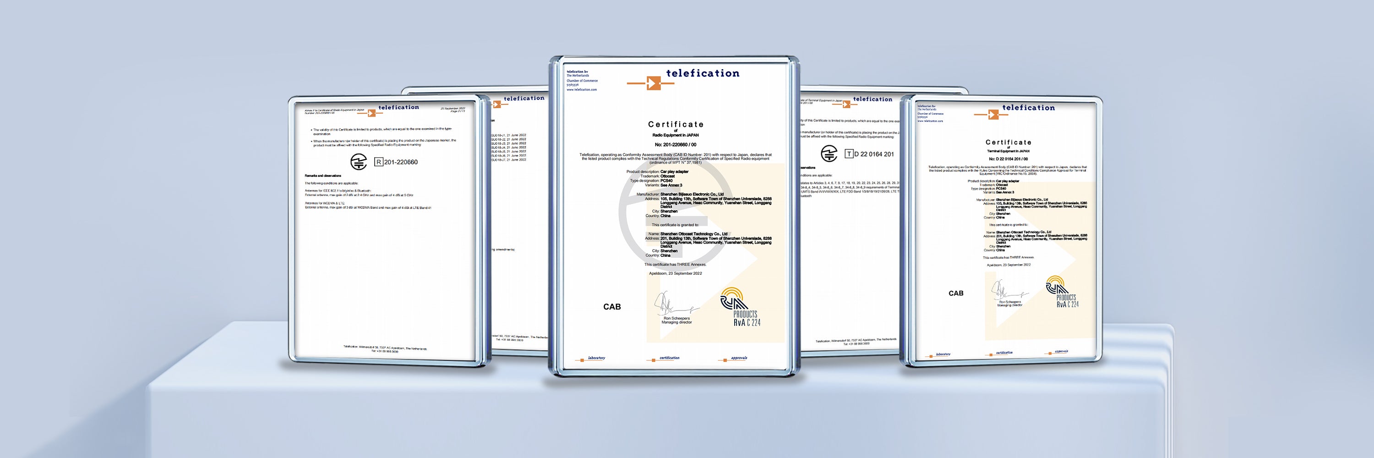
Task: Click the CAB text on rightmost certificate
Action: click(x=955, y=293)
